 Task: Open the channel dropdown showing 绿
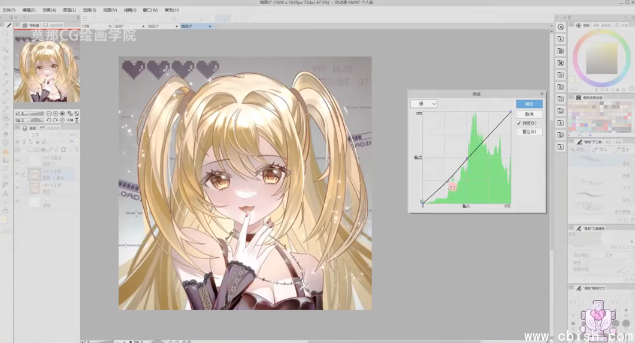[x=424, y=104]
